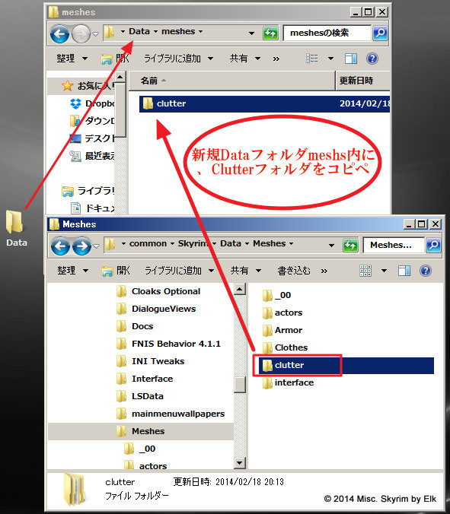Click the search magnifier in lower Meshes window

click(x=433, y=245)
